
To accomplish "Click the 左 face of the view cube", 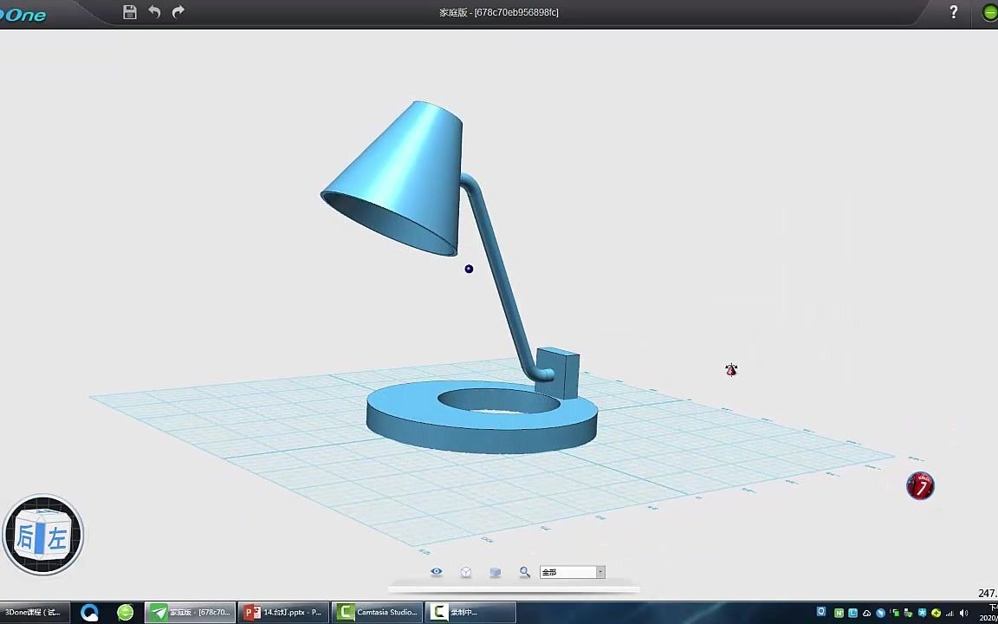I will 57,539.
